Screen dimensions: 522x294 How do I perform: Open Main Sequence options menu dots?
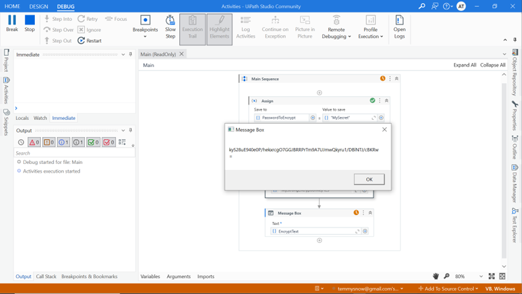390,78
